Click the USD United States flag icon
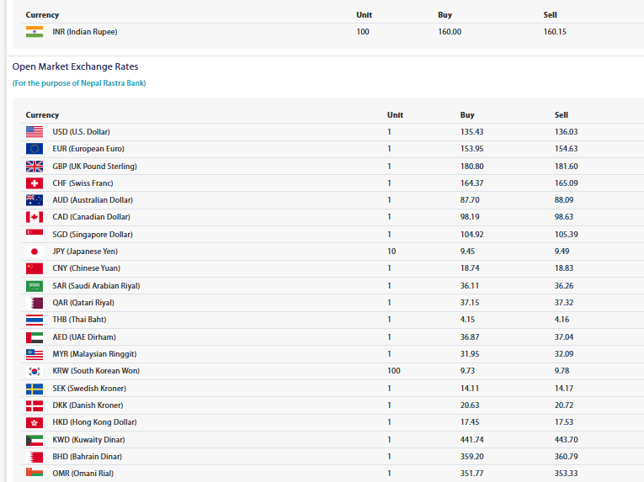Image resolution: width=644 pixels, height=482 pixels. (35, 132)
